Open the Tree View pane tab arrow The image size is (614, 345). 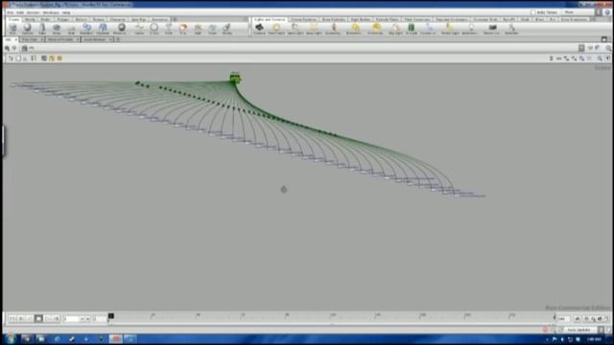pyautogui.click(x=41, y=39)
